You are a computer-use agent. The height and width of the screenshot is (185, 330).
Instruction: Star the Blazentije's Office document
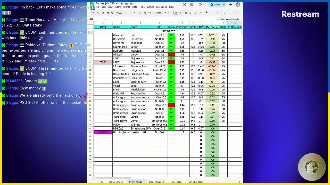pyautogui.click(x=121, y=4)
